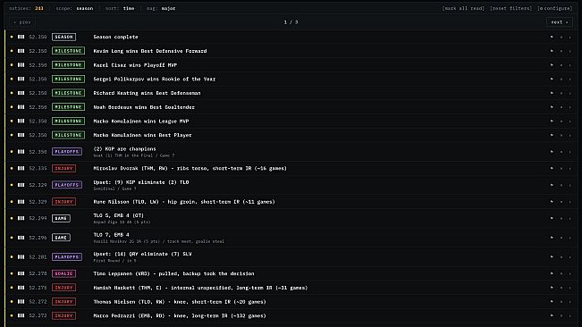Click the '1 / 3' page indicator
Image resolution: width=582 pixels, height=327 pixels.
tap(291, 22)
